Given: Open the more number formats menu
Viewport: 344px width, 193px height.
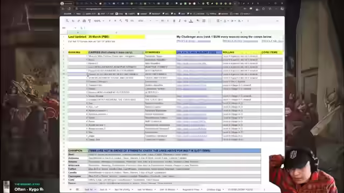Looking at the screenshot, I should 132,21.
